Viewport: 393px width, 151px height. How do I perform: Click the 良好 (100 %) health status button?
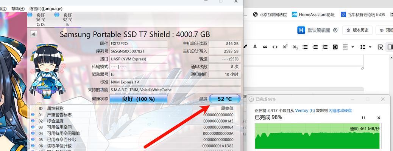point(138,99)
